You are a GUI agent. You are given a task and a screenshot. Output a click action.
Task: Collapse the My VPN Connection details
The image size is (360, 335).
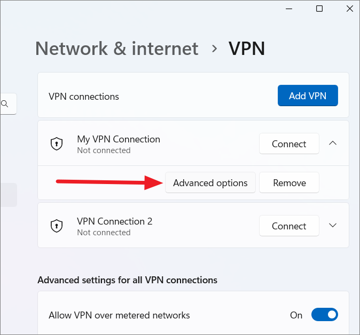[x=333, y=143]
